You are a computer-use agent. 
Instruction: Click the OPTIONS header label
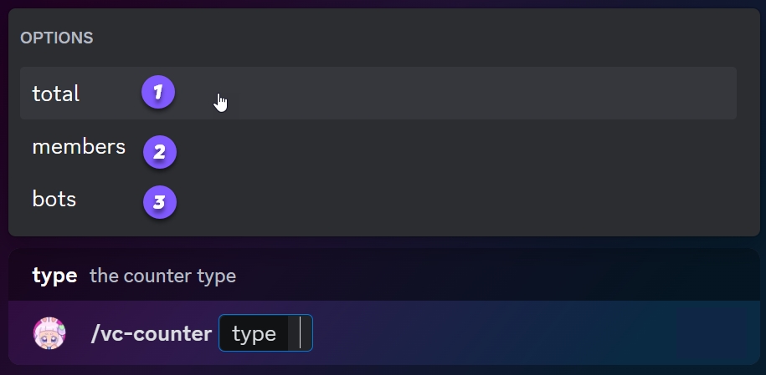tap(57, 38)
